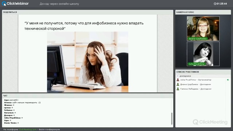
Task: Click the Диана Царбаева name label on video
Action: [x=197, y=39]
